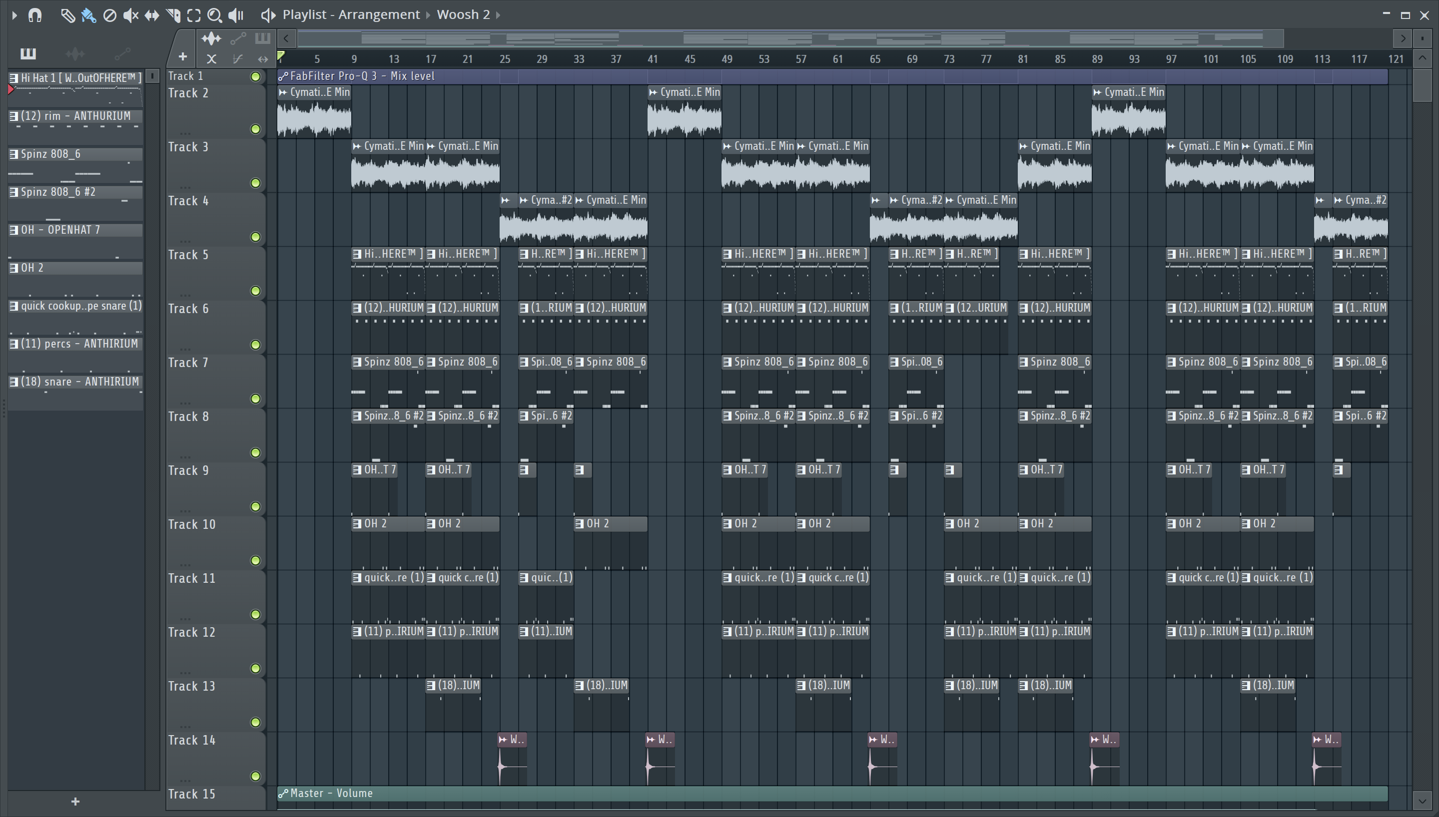Select the Playback scrub tool

tap(236, 15)
